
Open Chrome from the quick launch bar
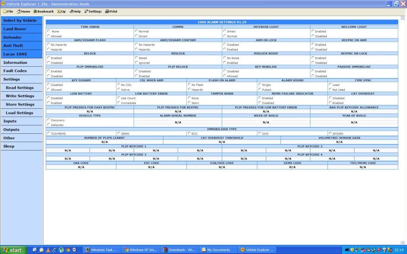68,250
